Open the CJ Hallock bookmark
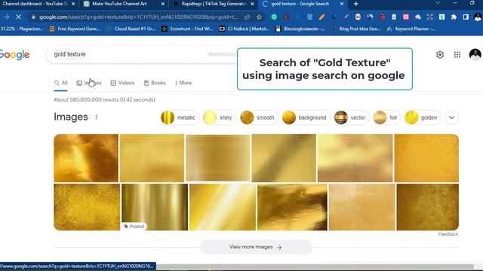Viewport: 483px width, 271px height. [x=245, y=29]
